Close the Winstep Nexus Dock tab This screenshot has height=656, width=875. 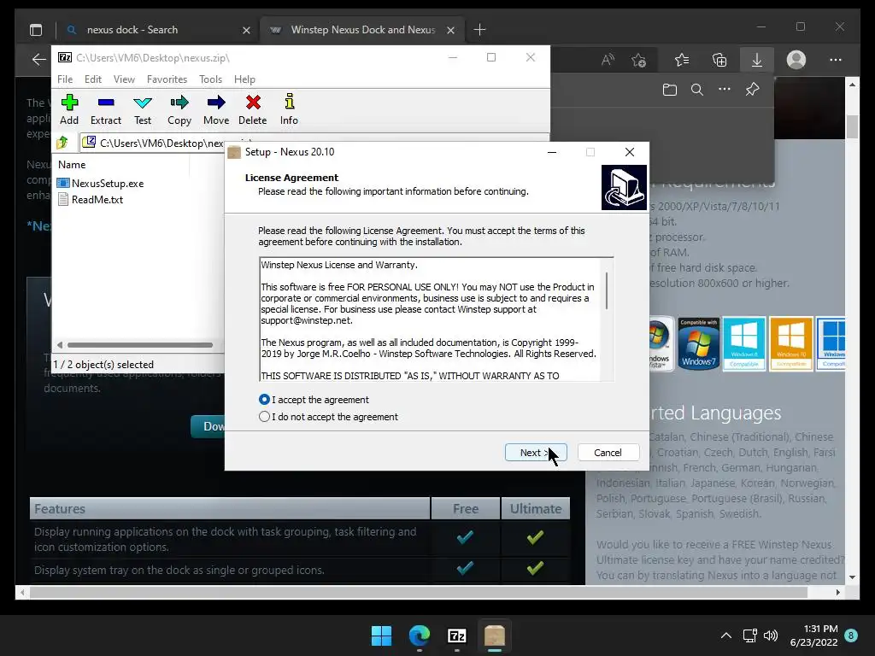[x=450, y=30]
